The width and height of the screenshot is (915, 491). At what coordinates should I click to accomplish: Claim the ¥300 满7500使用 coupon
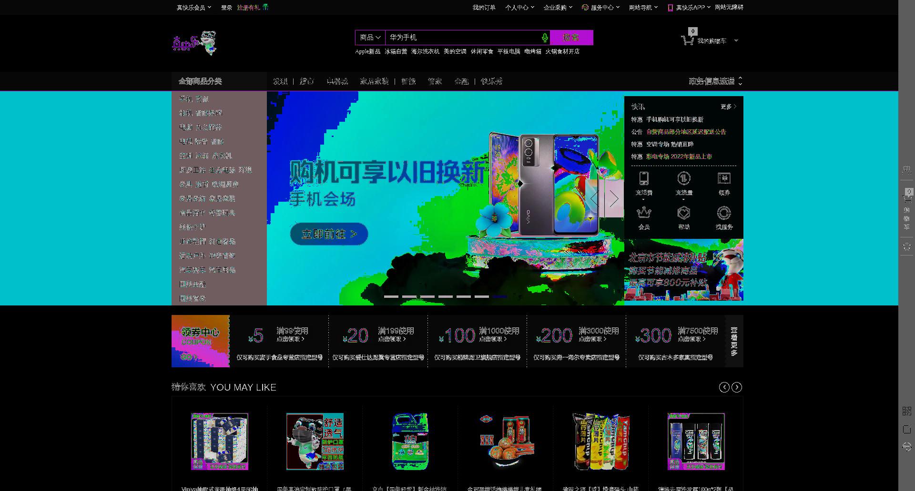pyautogui.click(x=675, y=341)
